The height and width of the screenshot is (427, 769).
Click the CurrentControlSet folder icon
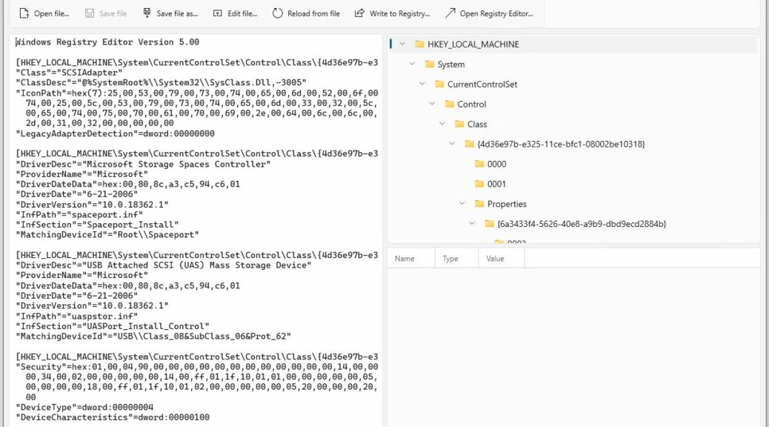439,84
